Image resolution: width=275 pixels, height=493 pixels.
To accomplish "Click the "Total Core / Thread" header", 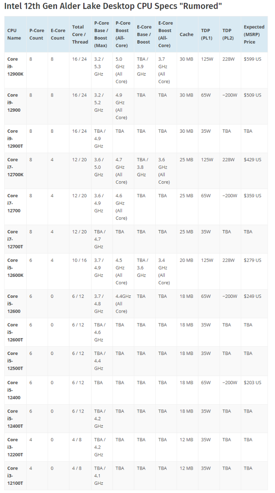I will 80,34.
